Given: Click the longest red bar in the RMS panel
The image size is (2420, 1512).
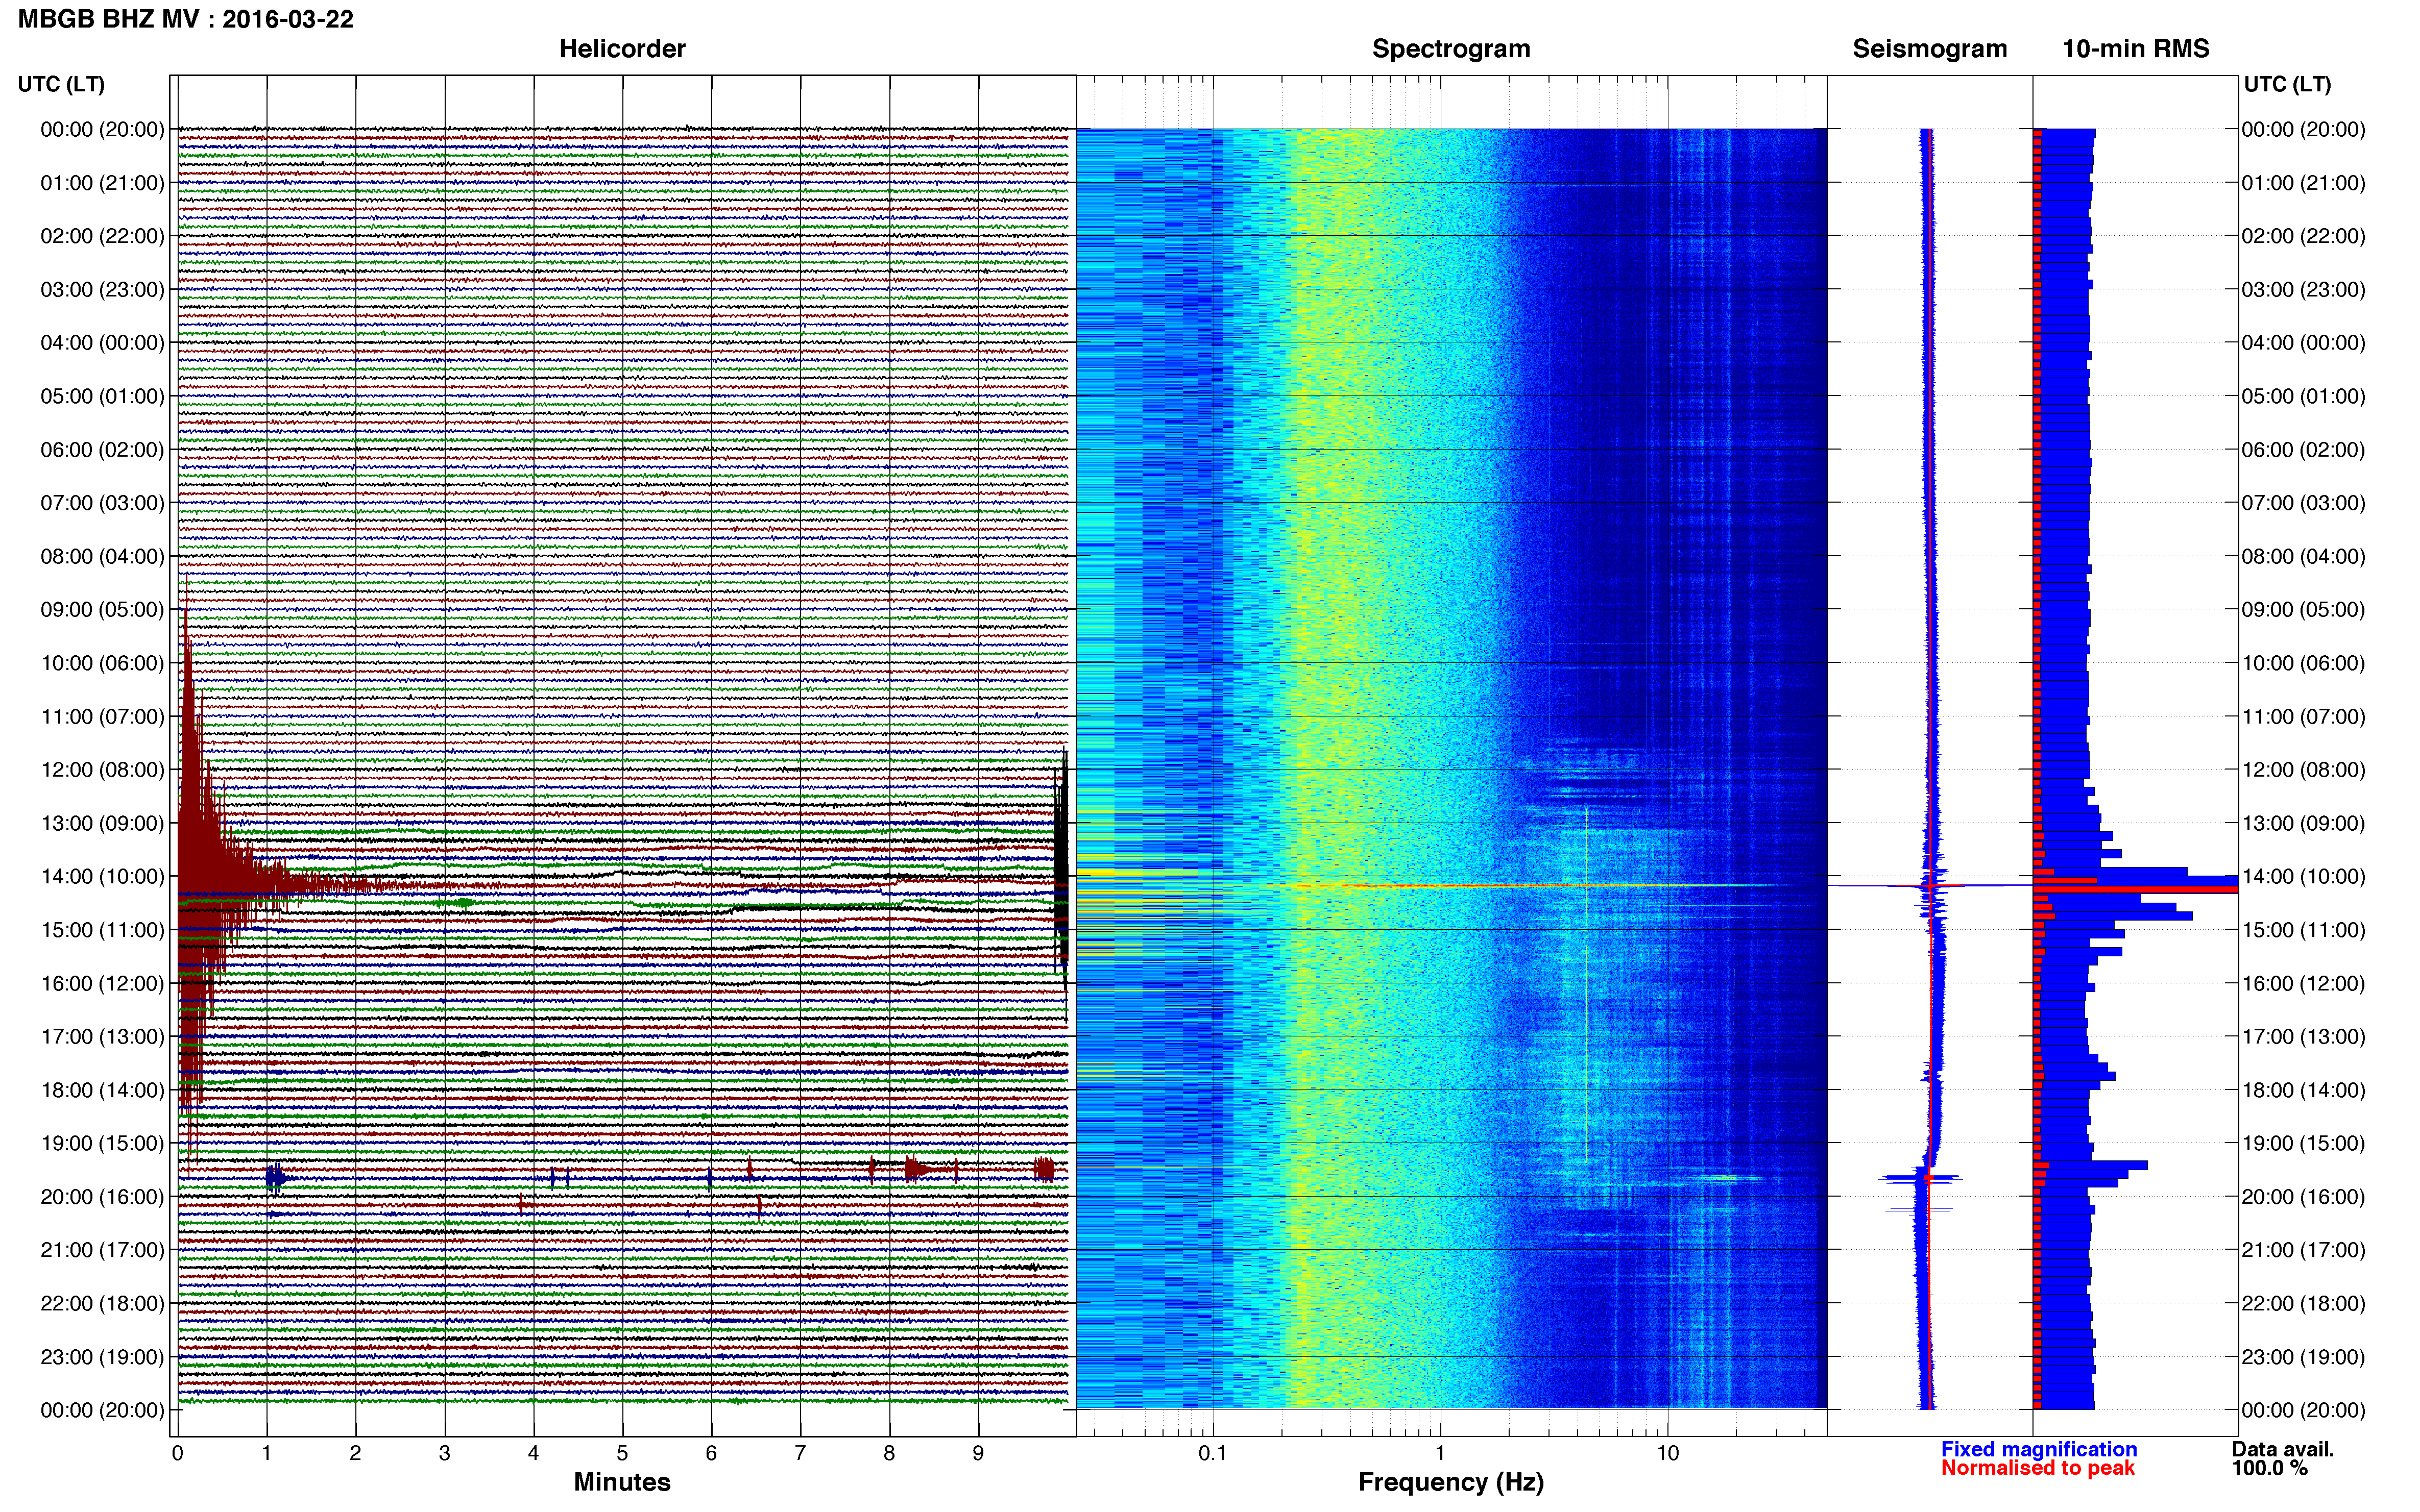Looking at the screenshot, I should point(2135,889).
